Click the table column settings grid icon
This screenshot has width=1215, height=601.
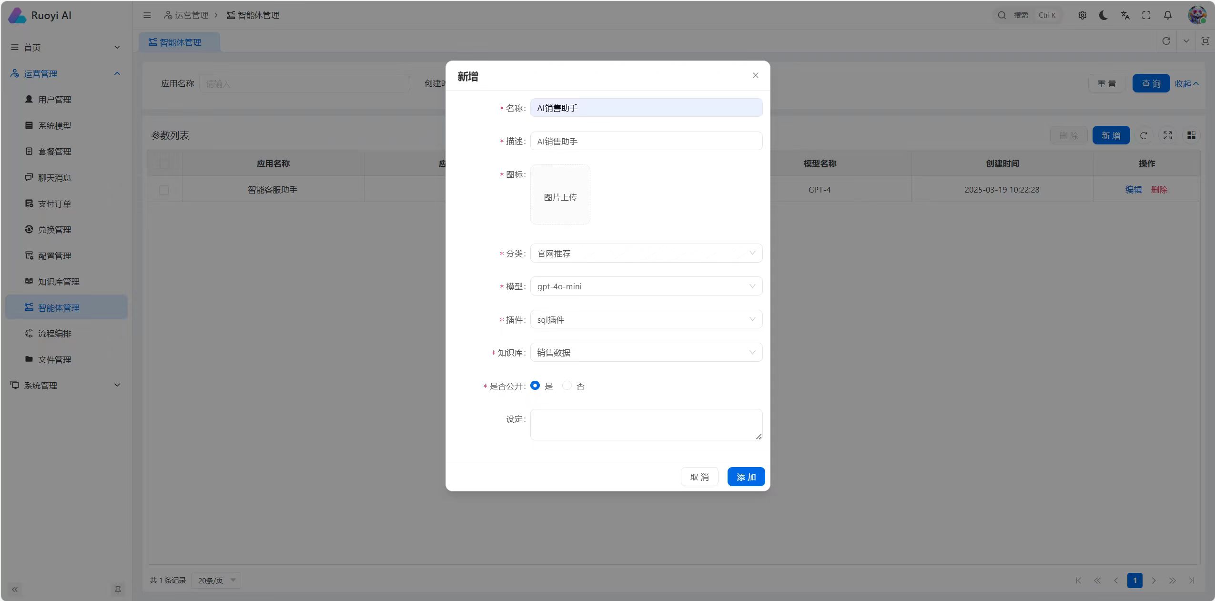pos(1191,135)
